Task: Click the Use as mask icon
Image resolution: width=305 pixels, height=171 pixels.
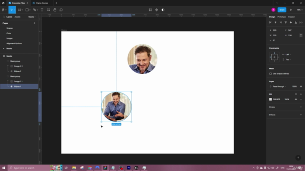Action: (x=163, y=10)
